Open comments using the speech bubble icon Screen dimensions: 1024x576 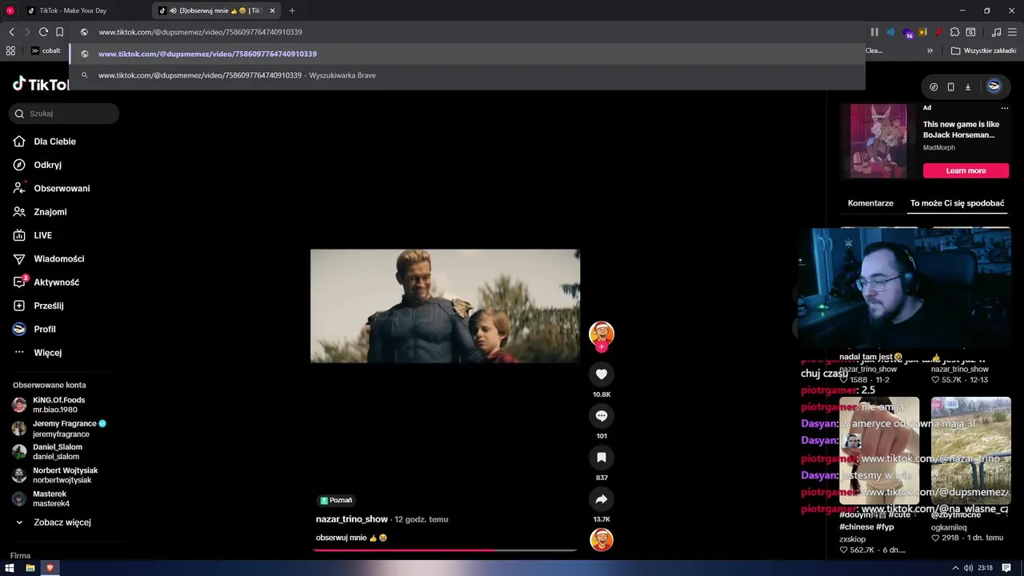tap(602, 415)
